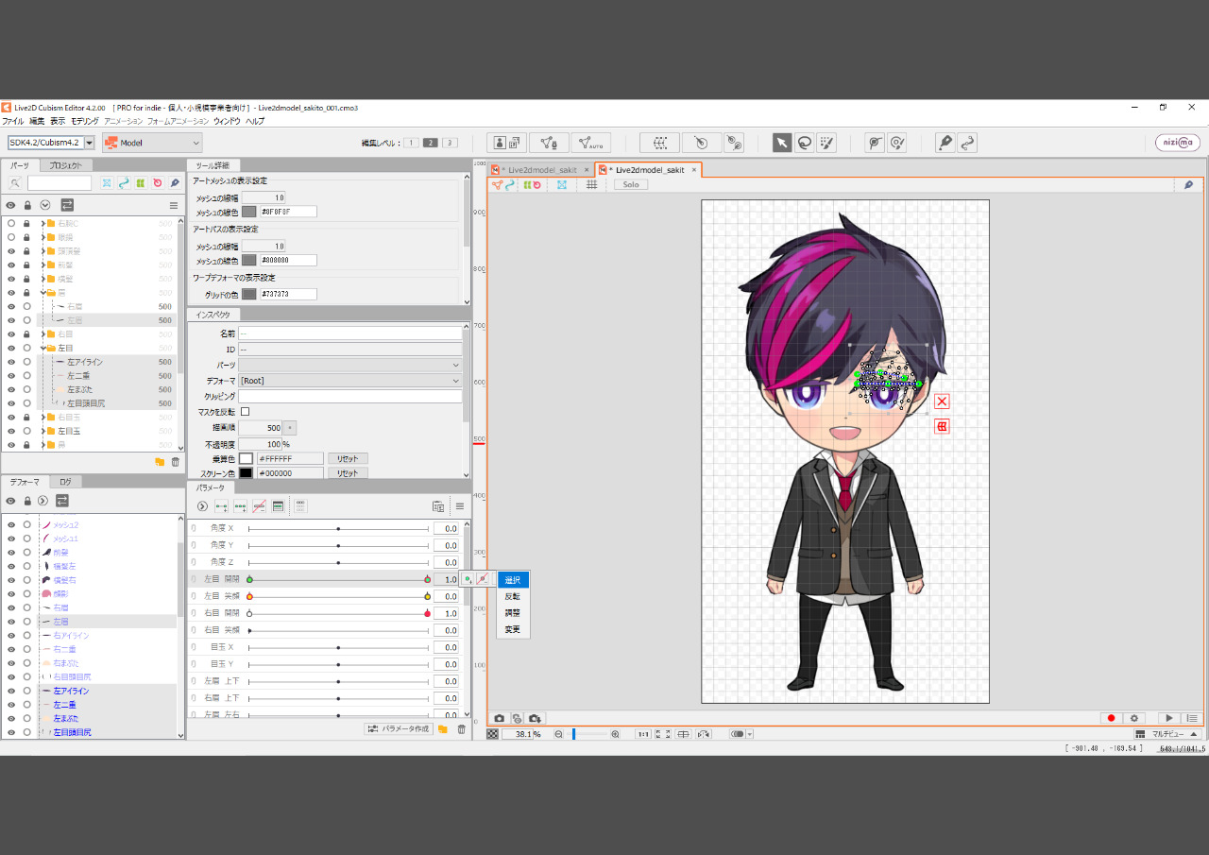Choose 反転 from the popup menu

point(513,596)
